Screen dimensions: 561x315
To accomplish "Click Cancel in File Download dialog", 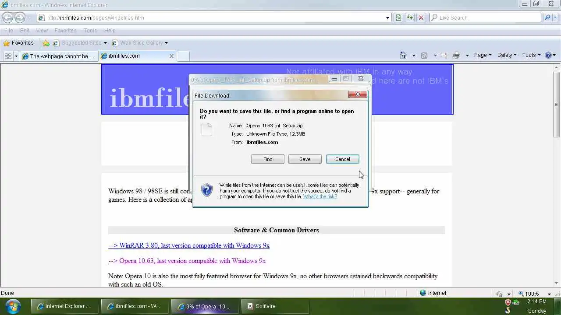I will click(x=342, y=159).
